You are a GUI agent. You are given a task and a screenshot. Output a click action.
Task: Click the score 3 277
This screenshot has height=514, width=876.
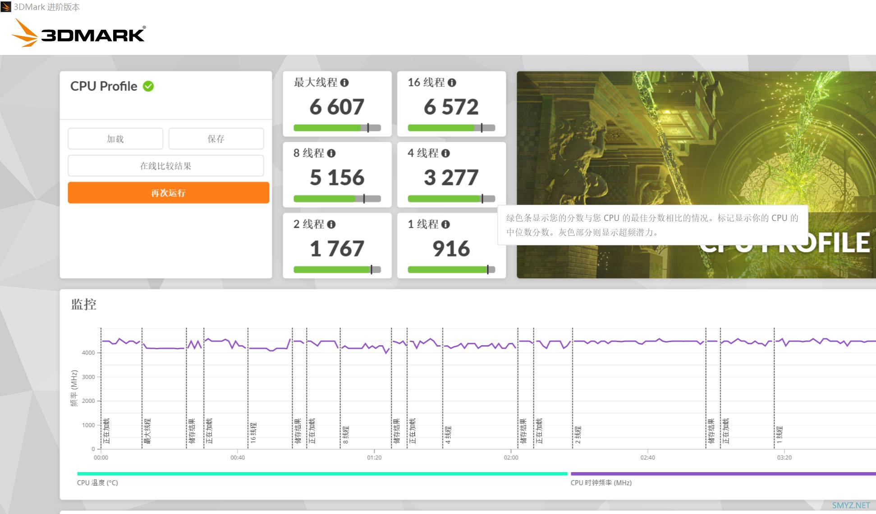pyautogui.click(x=451, y=178)
